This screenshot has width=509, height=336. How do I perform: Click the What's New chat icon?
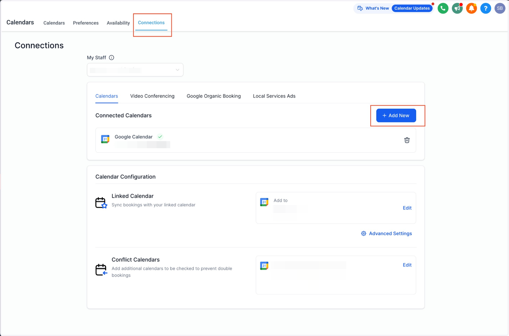(360, 8)
